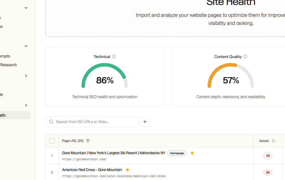Click the magnifier icon in search box

[x=51, y=122]
